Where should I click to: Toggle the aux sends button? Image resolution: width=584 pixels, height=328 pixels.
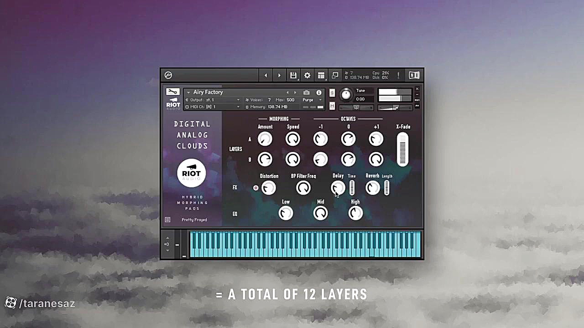(417, 100)
